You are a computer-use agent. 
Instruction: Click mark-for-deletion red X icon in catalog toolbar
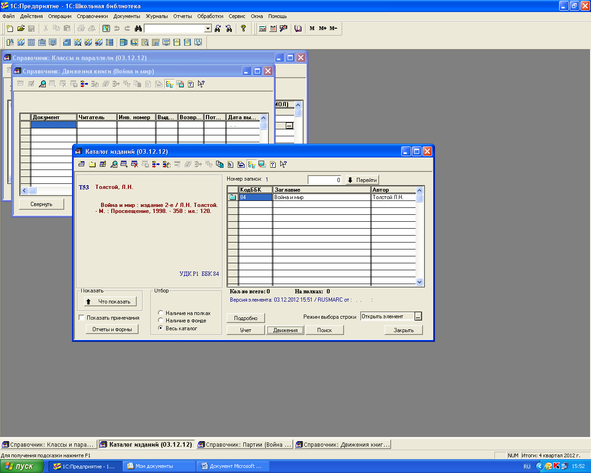(x=135, y=164)
